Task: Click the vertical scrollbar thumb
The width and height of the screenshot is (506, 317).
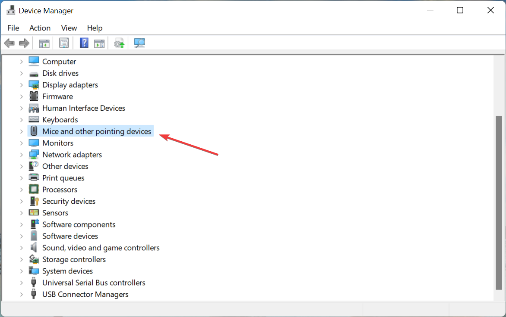Action: [x=499, y=203]
